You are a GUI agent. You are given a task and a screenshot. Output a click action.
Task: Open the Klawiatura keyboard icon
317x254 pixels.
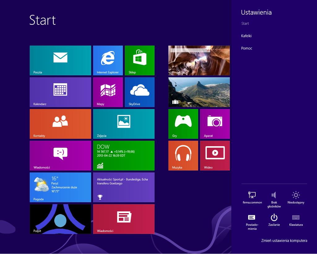click(x=296, y=220)
